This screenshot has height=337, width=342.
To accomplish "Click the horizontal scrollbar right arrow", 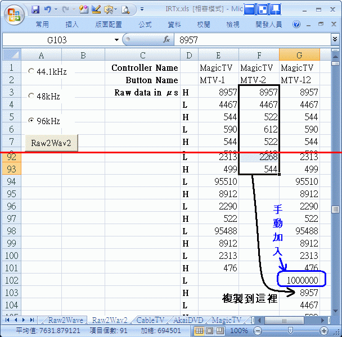I will click(x=322, y=320).
